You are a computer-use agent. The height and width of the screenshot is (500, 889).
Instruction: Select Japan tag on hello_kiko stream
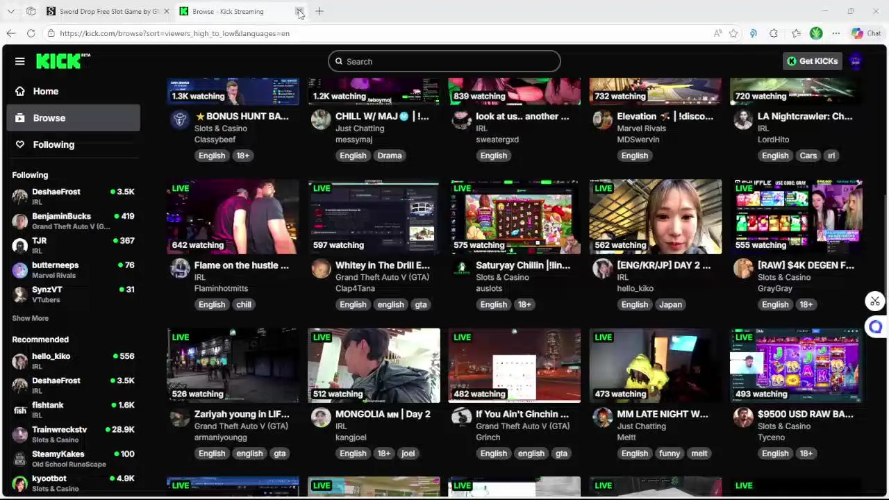(x=670, y=304)
